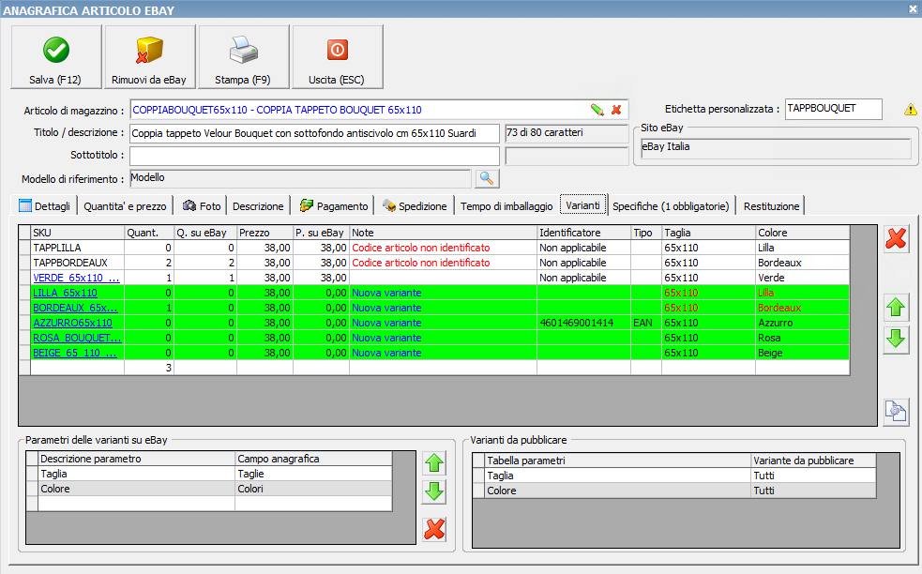Click the Salva (F12) save button
922x574 pixels.
coord(56,57)
